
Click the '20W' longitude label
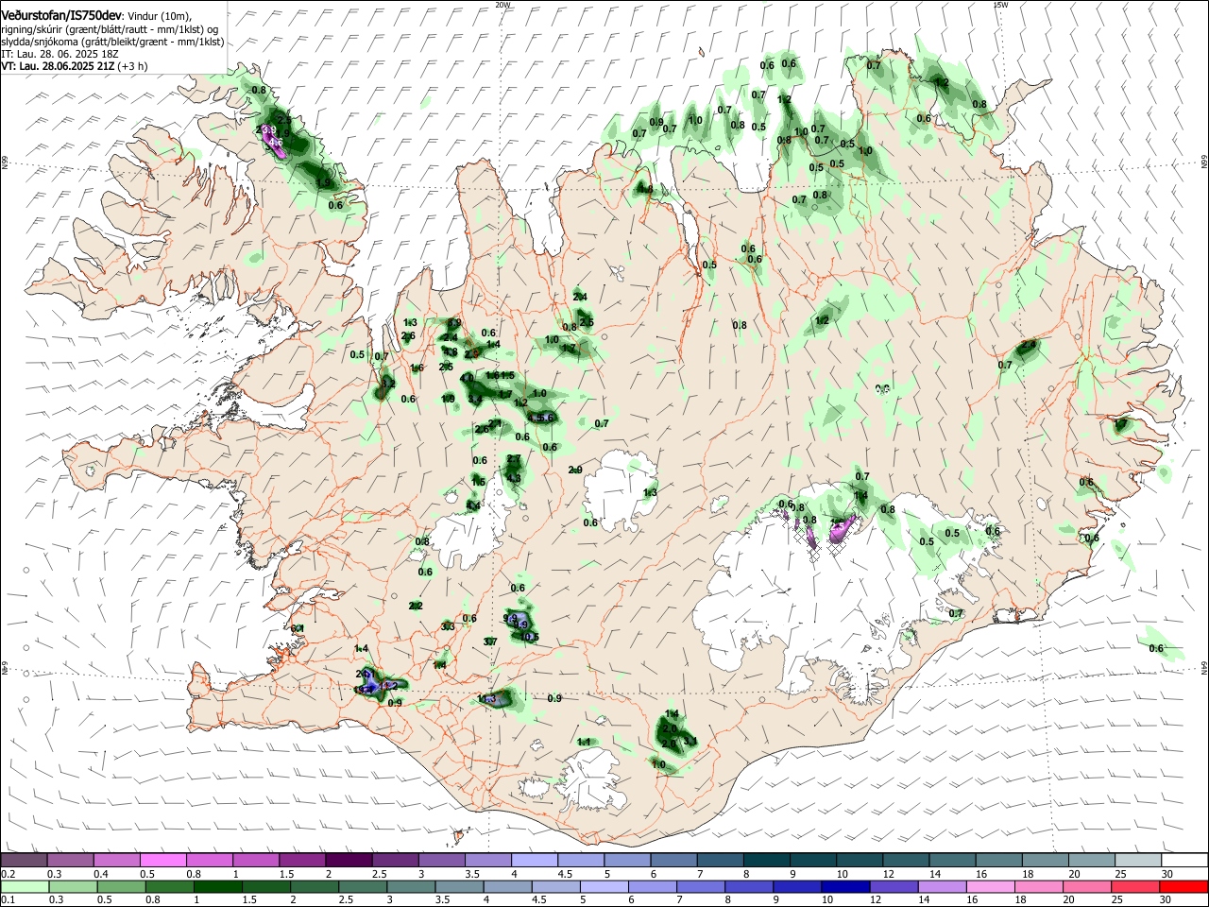pos(502,5)
